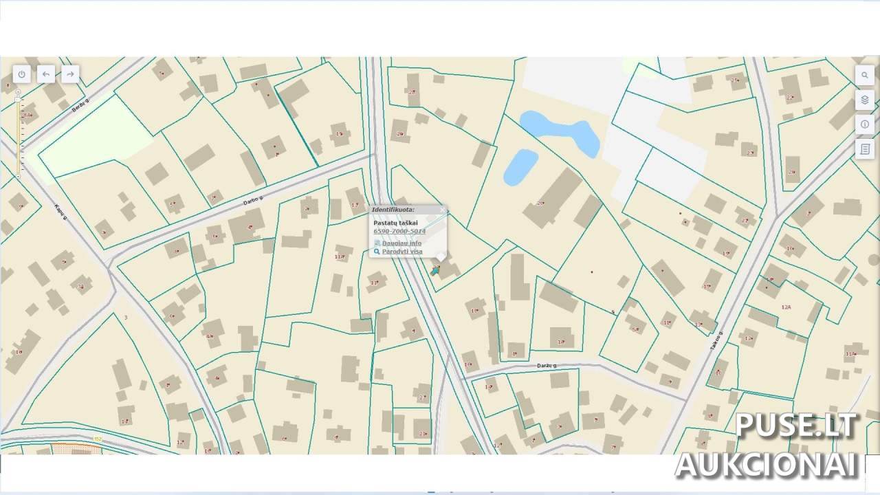
Task: Click the zoom slider handle
Action: click(19, 101)
